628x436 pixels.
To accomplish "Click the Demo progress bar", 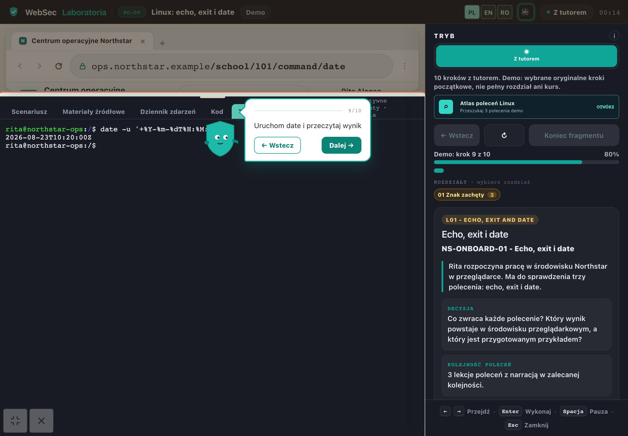I will tap(526, 162).
